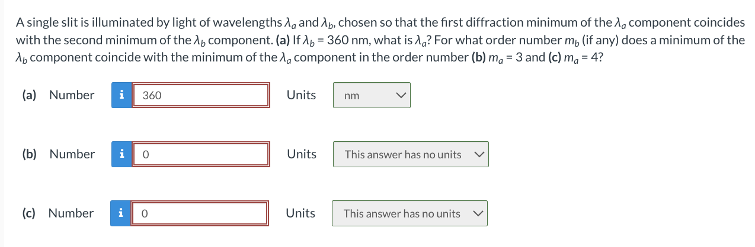Click the '(c) Number' label

pos(57,213)
